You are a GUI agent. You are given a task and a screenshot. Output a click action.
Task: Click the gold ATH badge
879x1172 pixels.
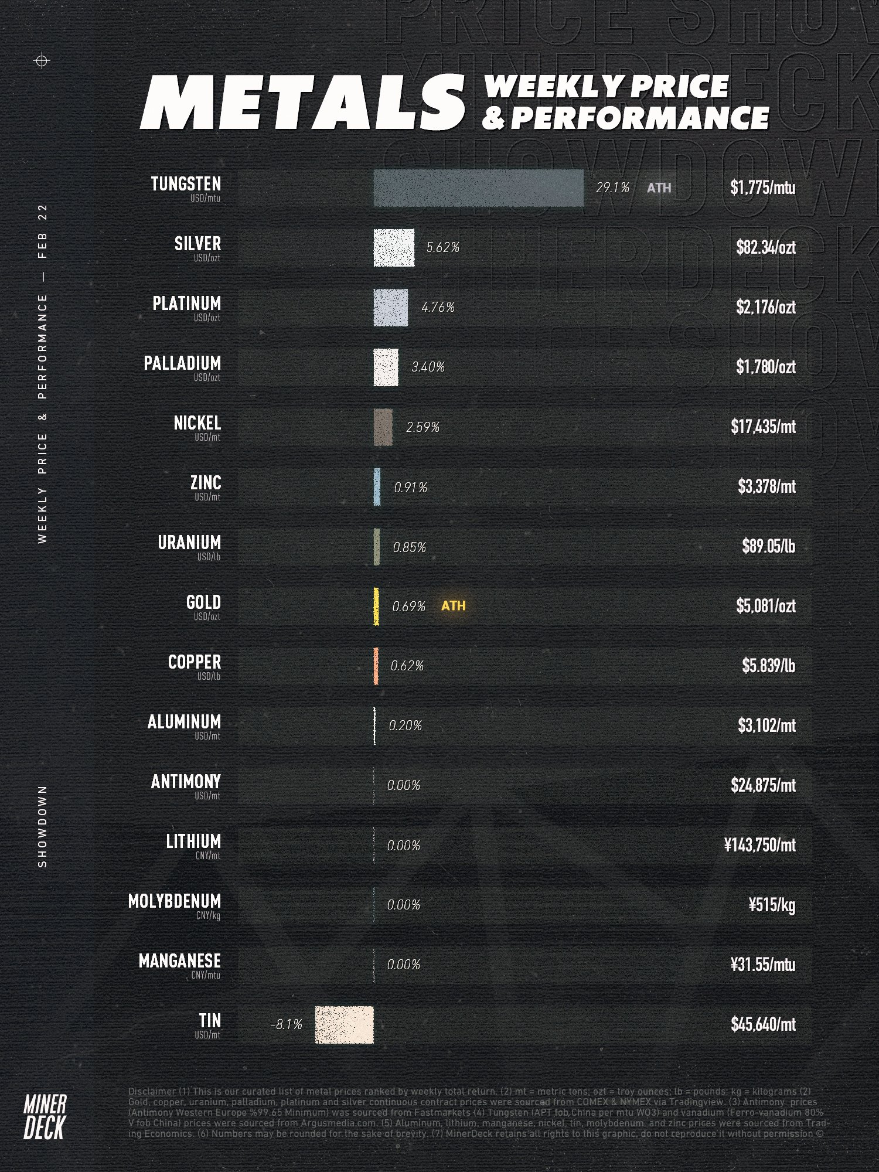coord(453,605)
